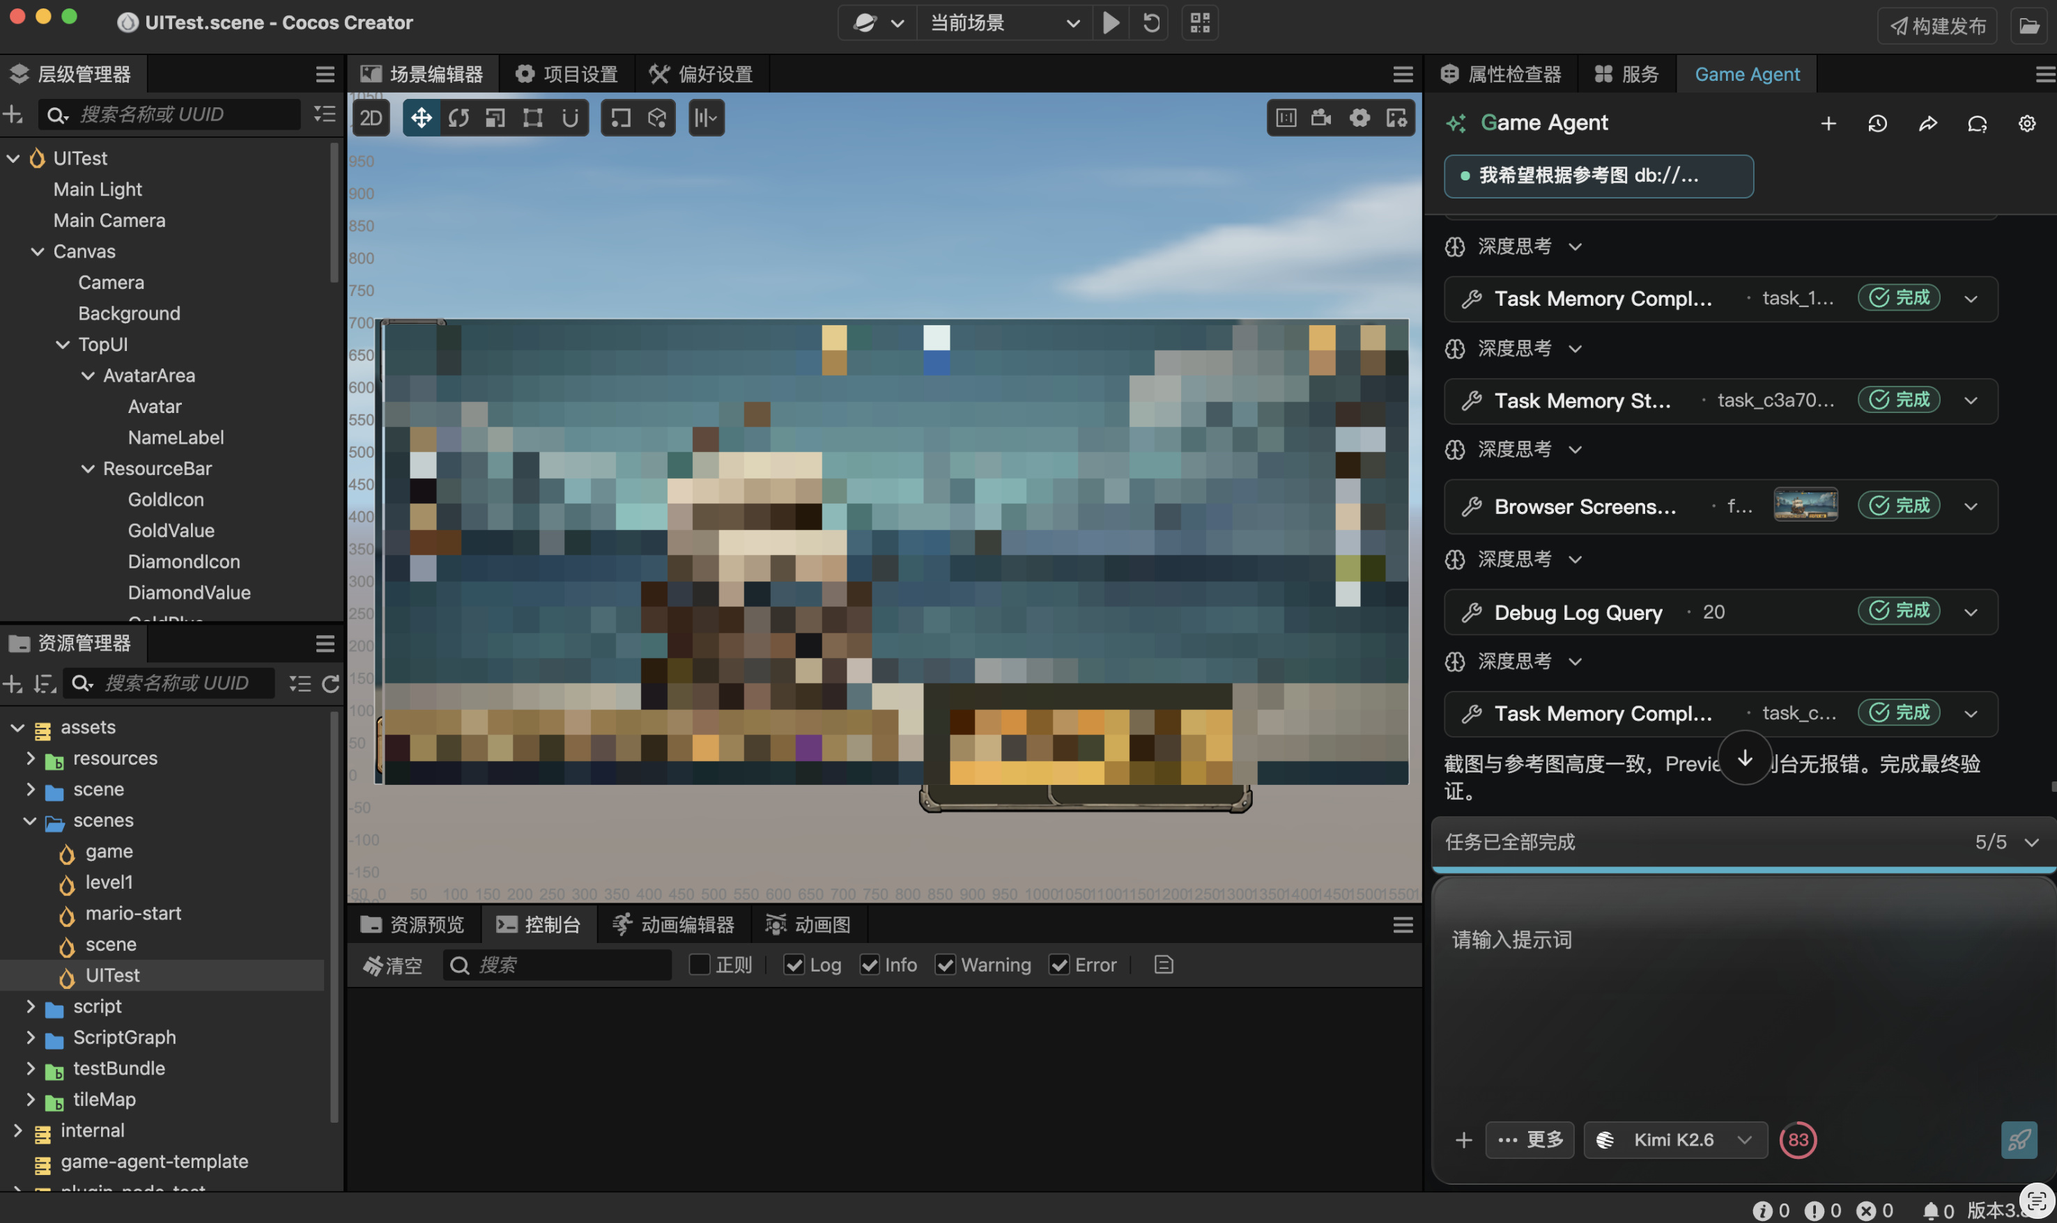2057x1223 pixels.
Task: Toggle the Error checkbox
Action: (1059, 965)
